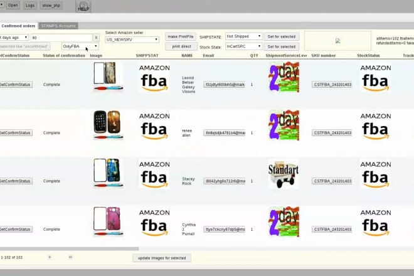Image resolution: width=414 pixels, height=276 pixels.
Task: Open the US_NEWSRV Amazon seller dropdown
Action: 132,40
